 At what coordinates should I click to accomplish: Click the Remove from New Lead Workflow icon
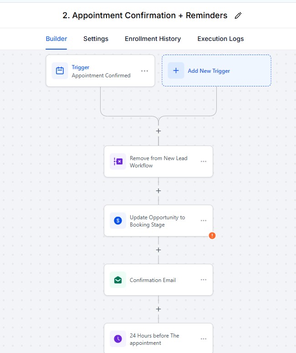[x=118, y=162]
